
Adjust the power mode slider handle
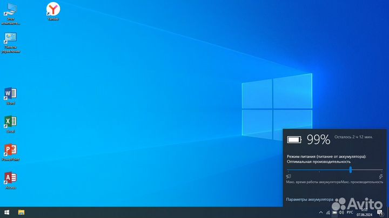(x=351, y=169)
